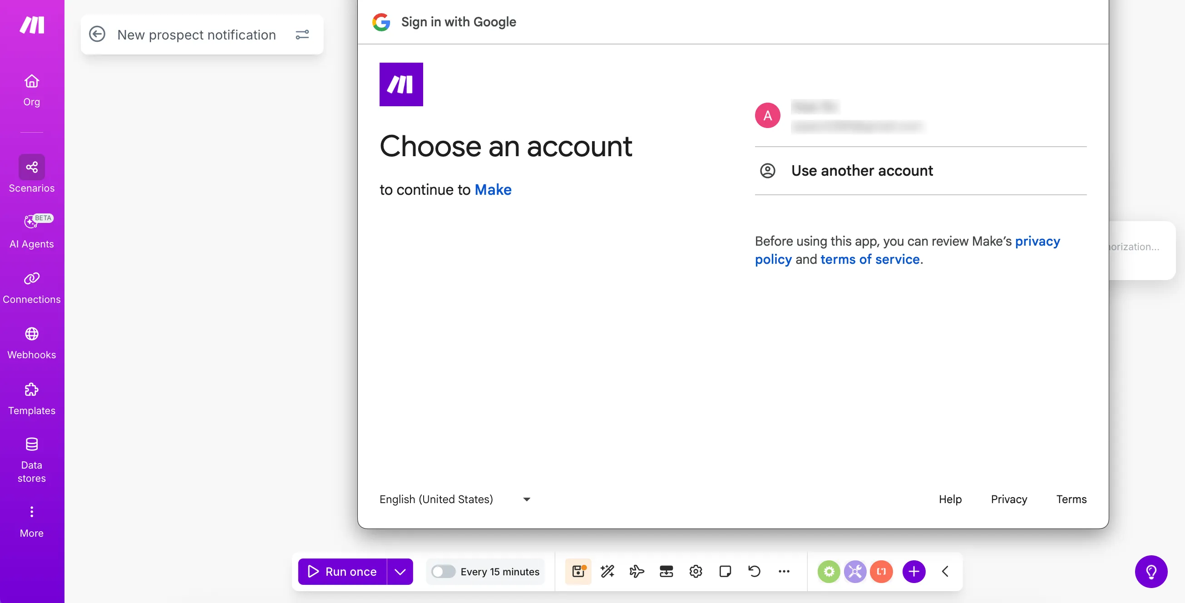This screenshot has width=1185, height=603.
Task: Open Make's privacy policy link
Action: coord(908,250)
